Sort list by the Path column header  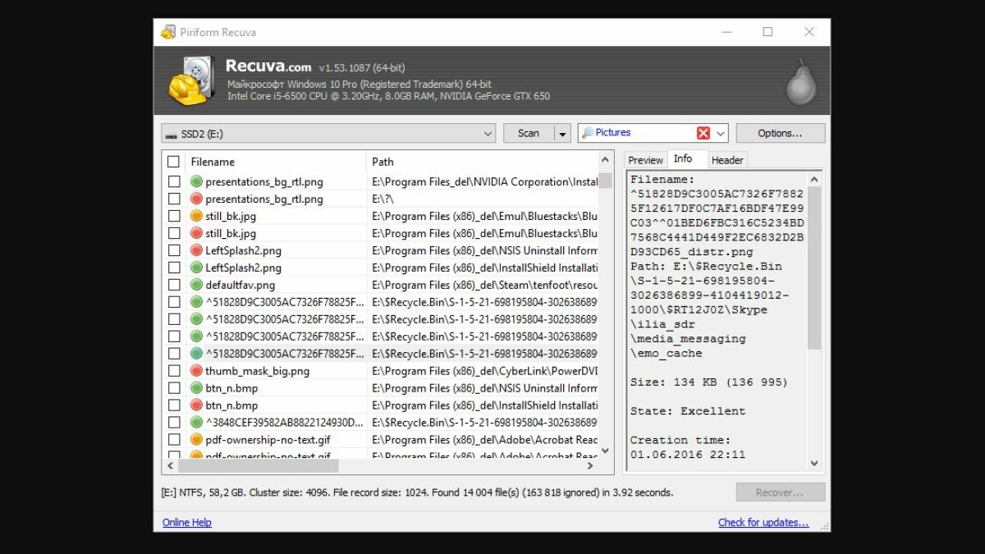[482, 162]
